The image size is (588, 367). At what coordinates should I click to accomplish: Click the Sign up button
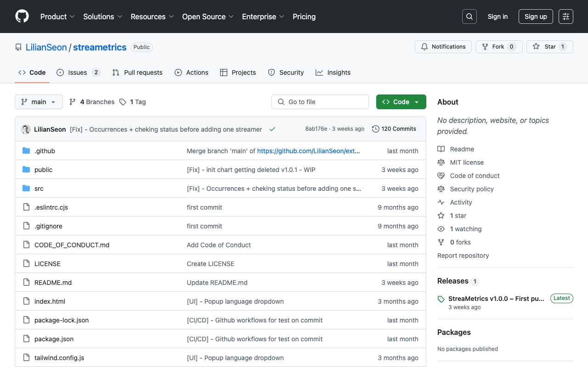[x=536, y=16]
